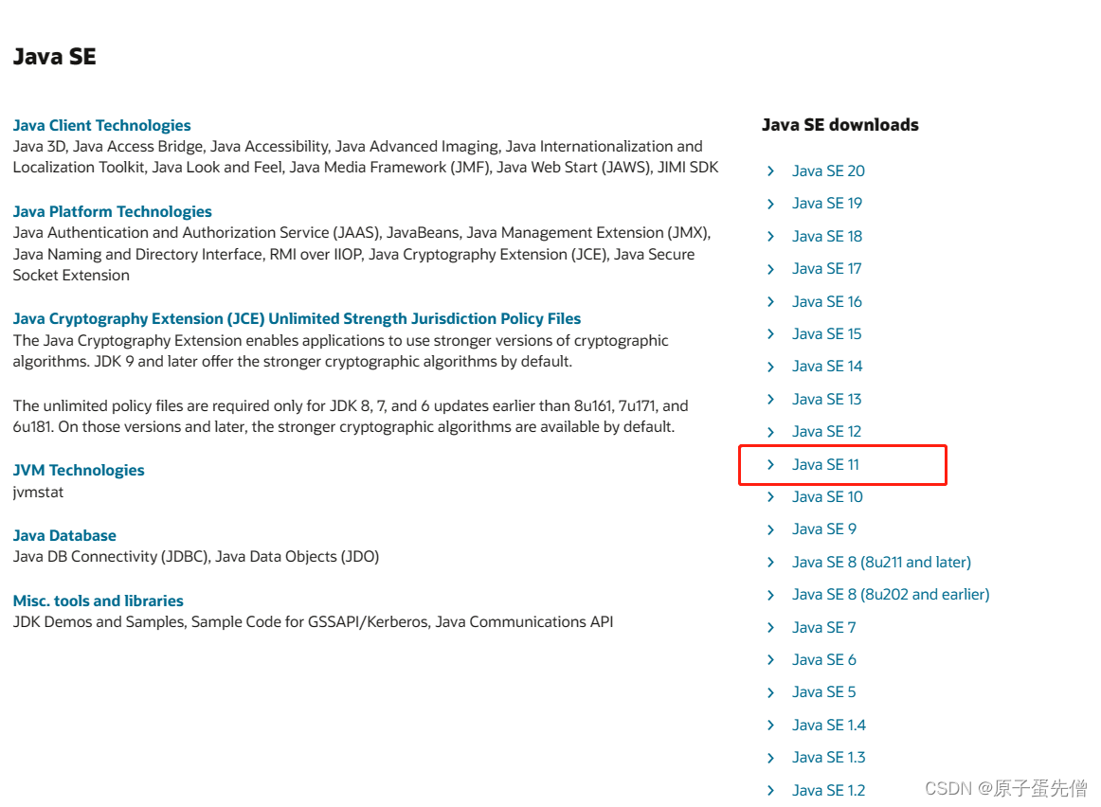1101x807 pixels.
Task: Open the JCE Unlimited Strength Jurisdiction Policy Files page
Action: 297,318
